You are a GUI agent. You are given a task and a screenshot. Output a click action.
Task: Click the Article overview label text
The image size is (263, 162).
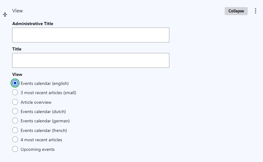(x=36, y=102)
